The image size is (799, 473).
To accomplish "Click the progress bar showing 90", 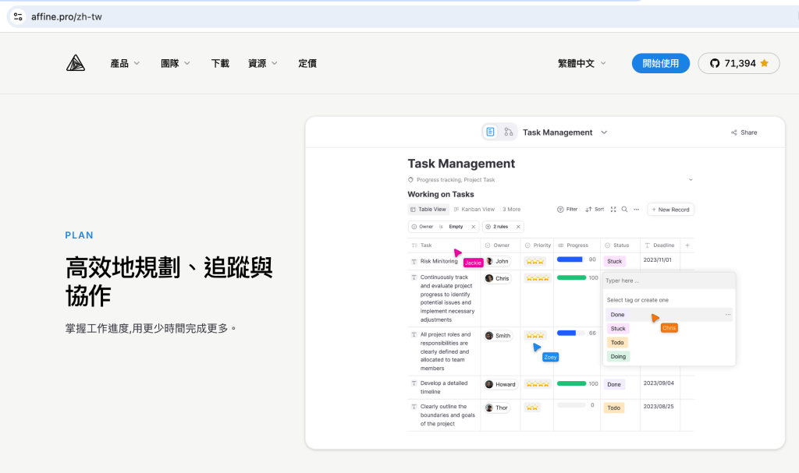I will (570, 259).
